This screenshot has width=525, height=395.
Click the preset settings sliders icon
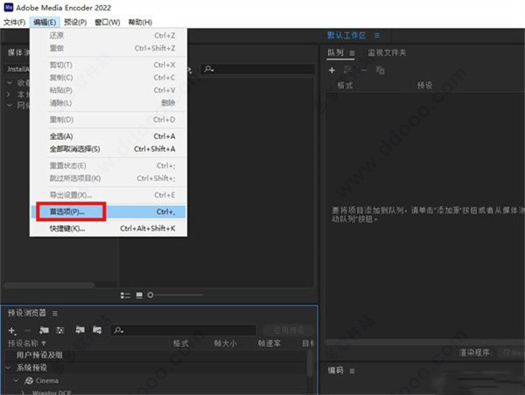point(60,330)
